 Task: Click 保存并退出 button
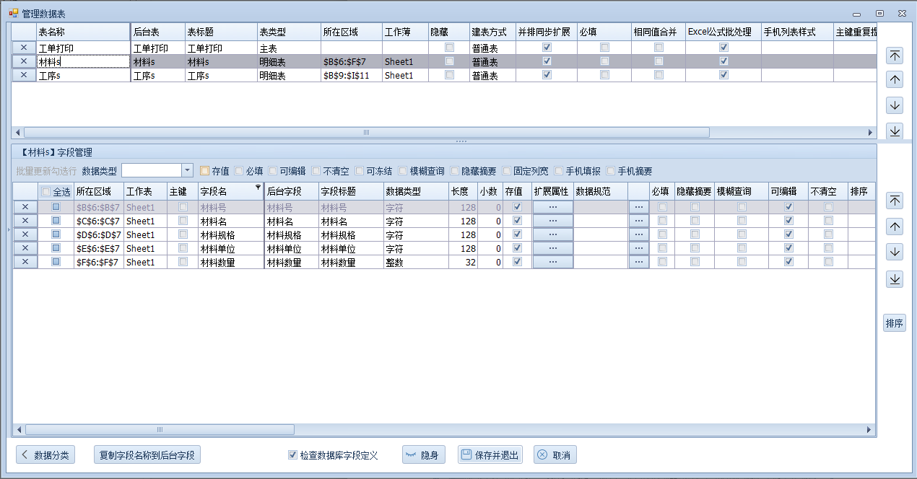(x=490, y=455)
